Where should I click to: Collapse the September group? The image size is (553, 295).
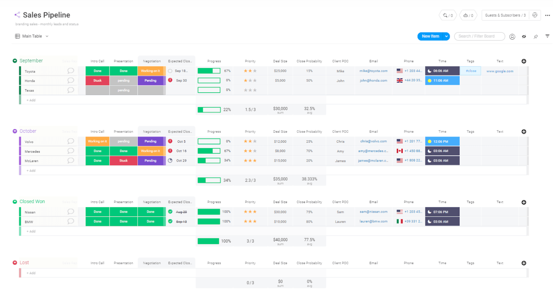15,61
